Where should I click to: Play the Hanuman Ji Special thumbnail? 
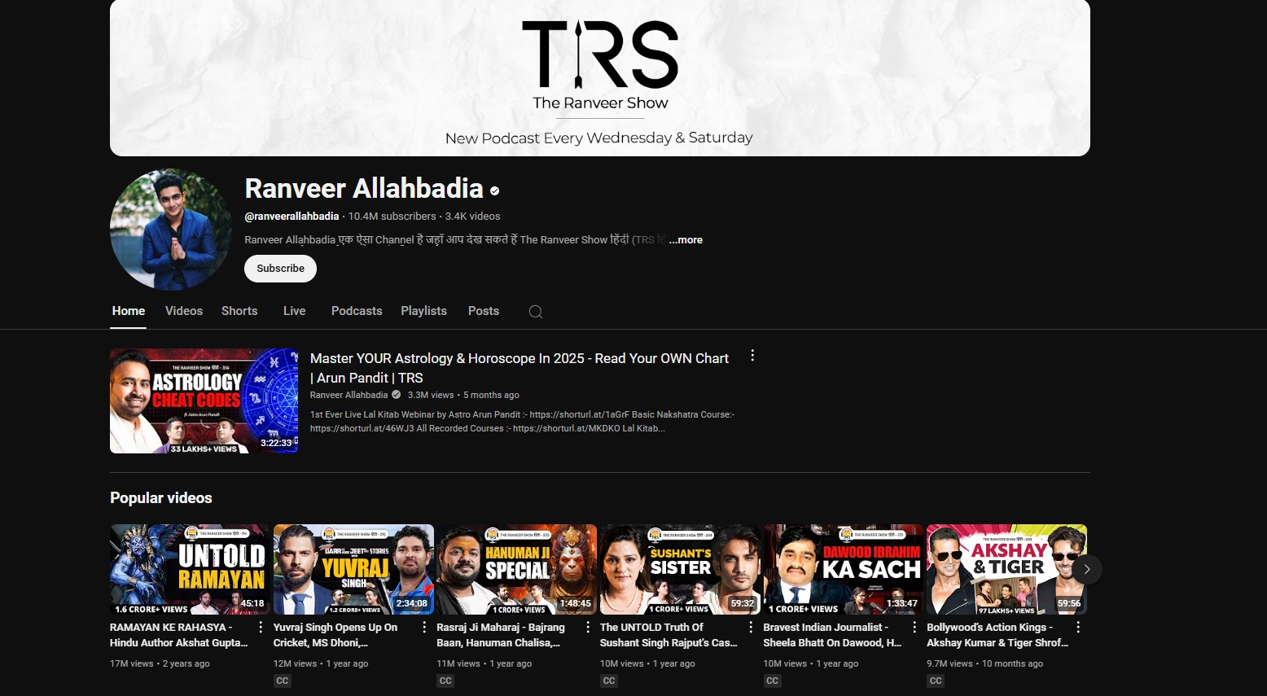click(517, 569)
